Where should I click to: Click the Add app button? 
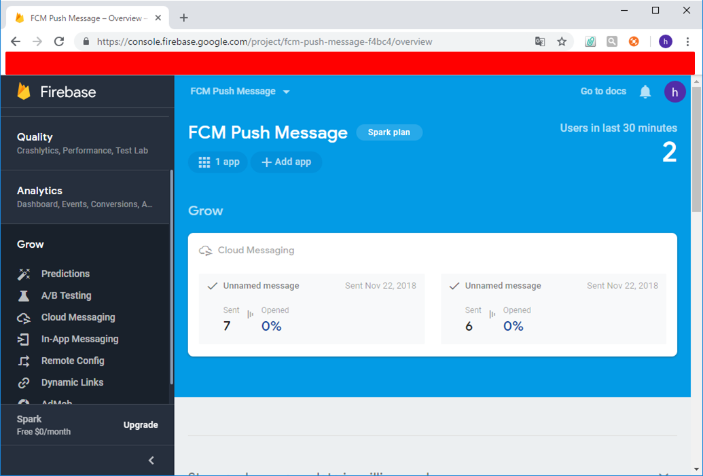point(286,162)
